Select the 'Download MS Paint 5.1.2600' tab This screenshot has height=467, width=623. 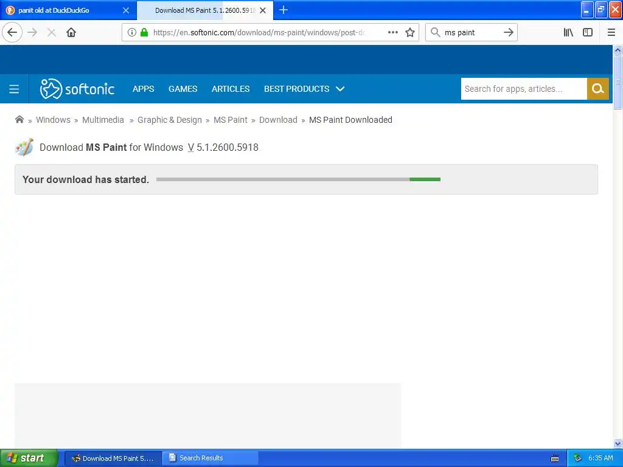(205, 10)
